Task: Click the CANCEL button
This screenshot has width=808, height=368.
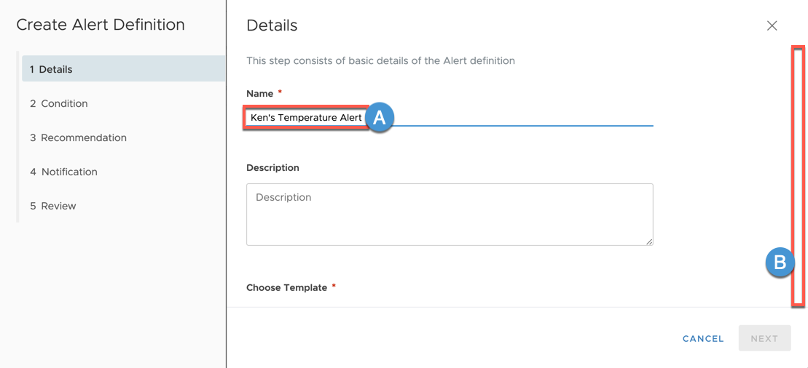Action: pos(703,339)
